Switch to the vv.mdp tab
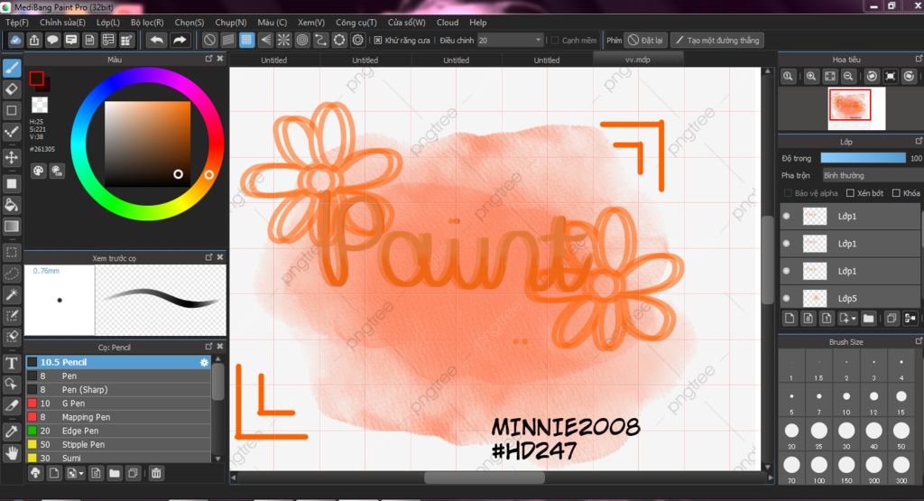Viewport: 924px width, 501px height. pos(638,60)
